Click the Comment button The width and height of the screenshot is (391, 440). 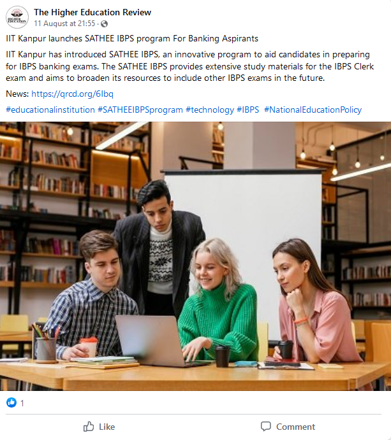click(288, 427)
